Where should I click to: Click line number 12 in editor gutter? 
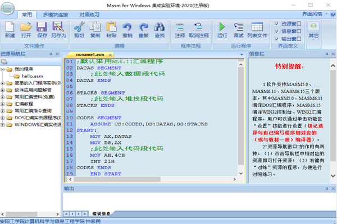[70, 130]
